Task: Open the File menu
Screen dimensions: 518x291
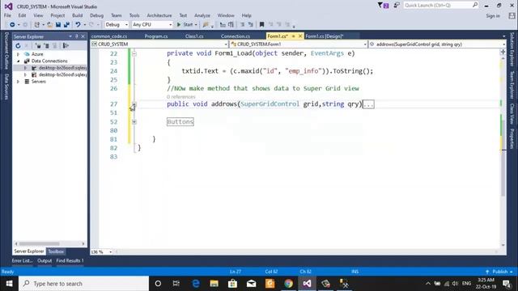Action: tap(7, 15)
